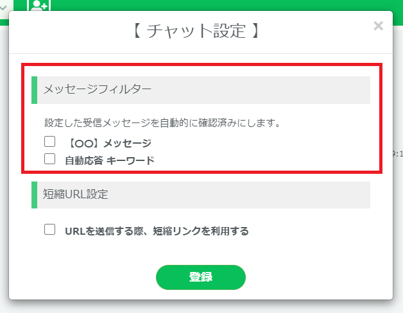The image size is (403, 313).
Task: Enable the 【○○】メッセージ checkbox
Action: coord(49,141)
